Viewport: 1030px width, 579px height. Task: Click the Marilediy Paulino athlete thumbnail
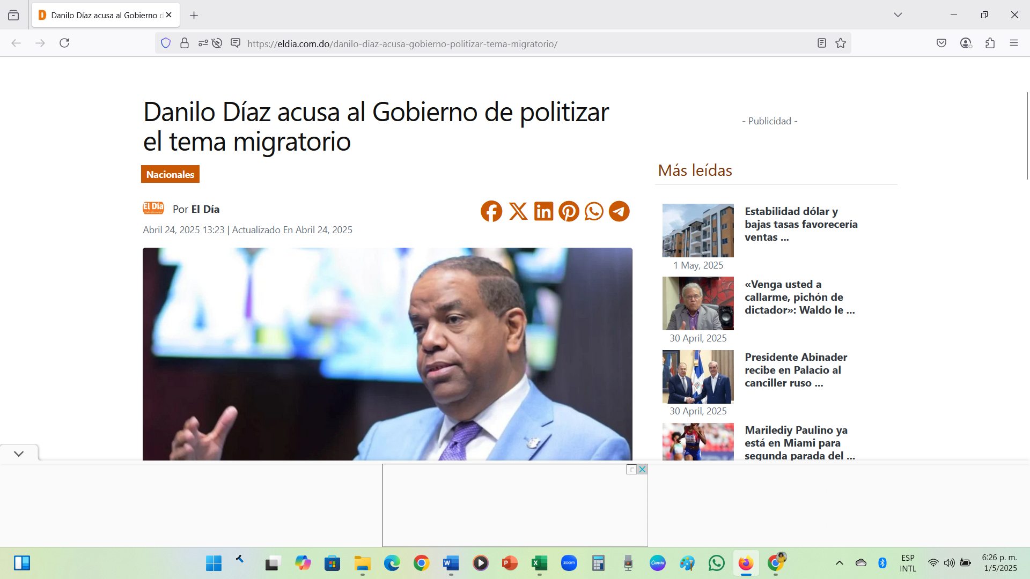click(x=698, y=442)
